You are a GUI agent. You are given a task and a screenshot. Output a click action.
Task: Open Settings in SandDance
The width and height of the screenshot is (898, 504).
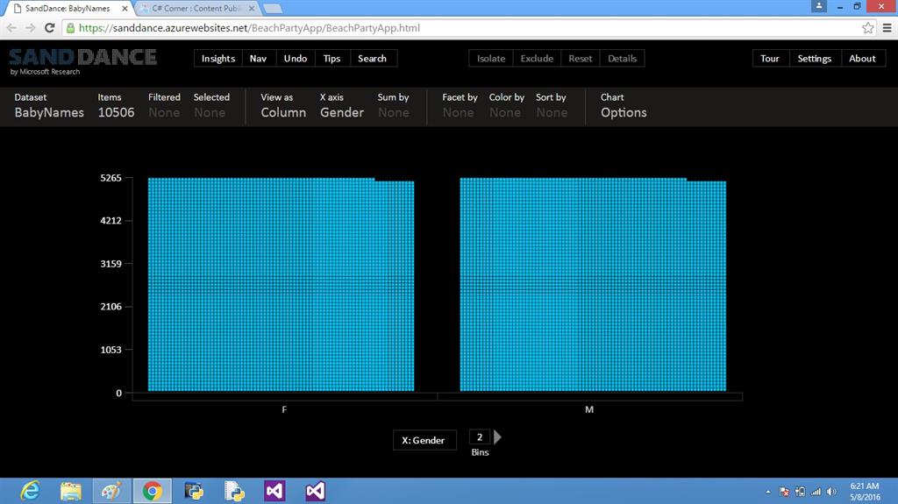click(815, 59)
